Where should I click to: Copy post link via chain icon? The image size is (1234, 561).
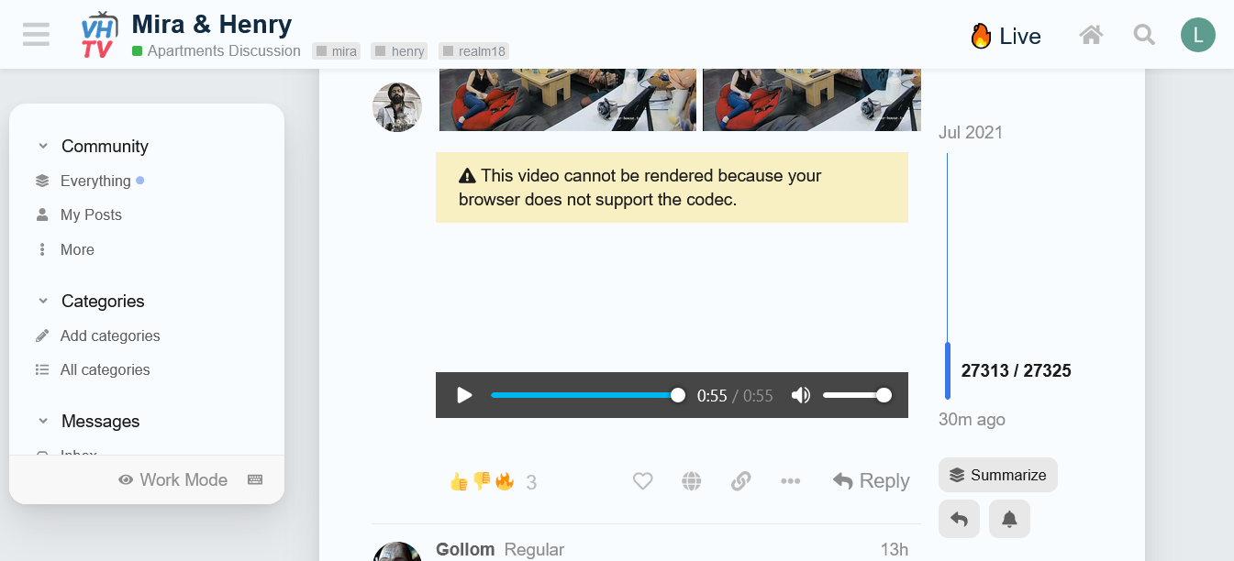[x=740, y=481]
